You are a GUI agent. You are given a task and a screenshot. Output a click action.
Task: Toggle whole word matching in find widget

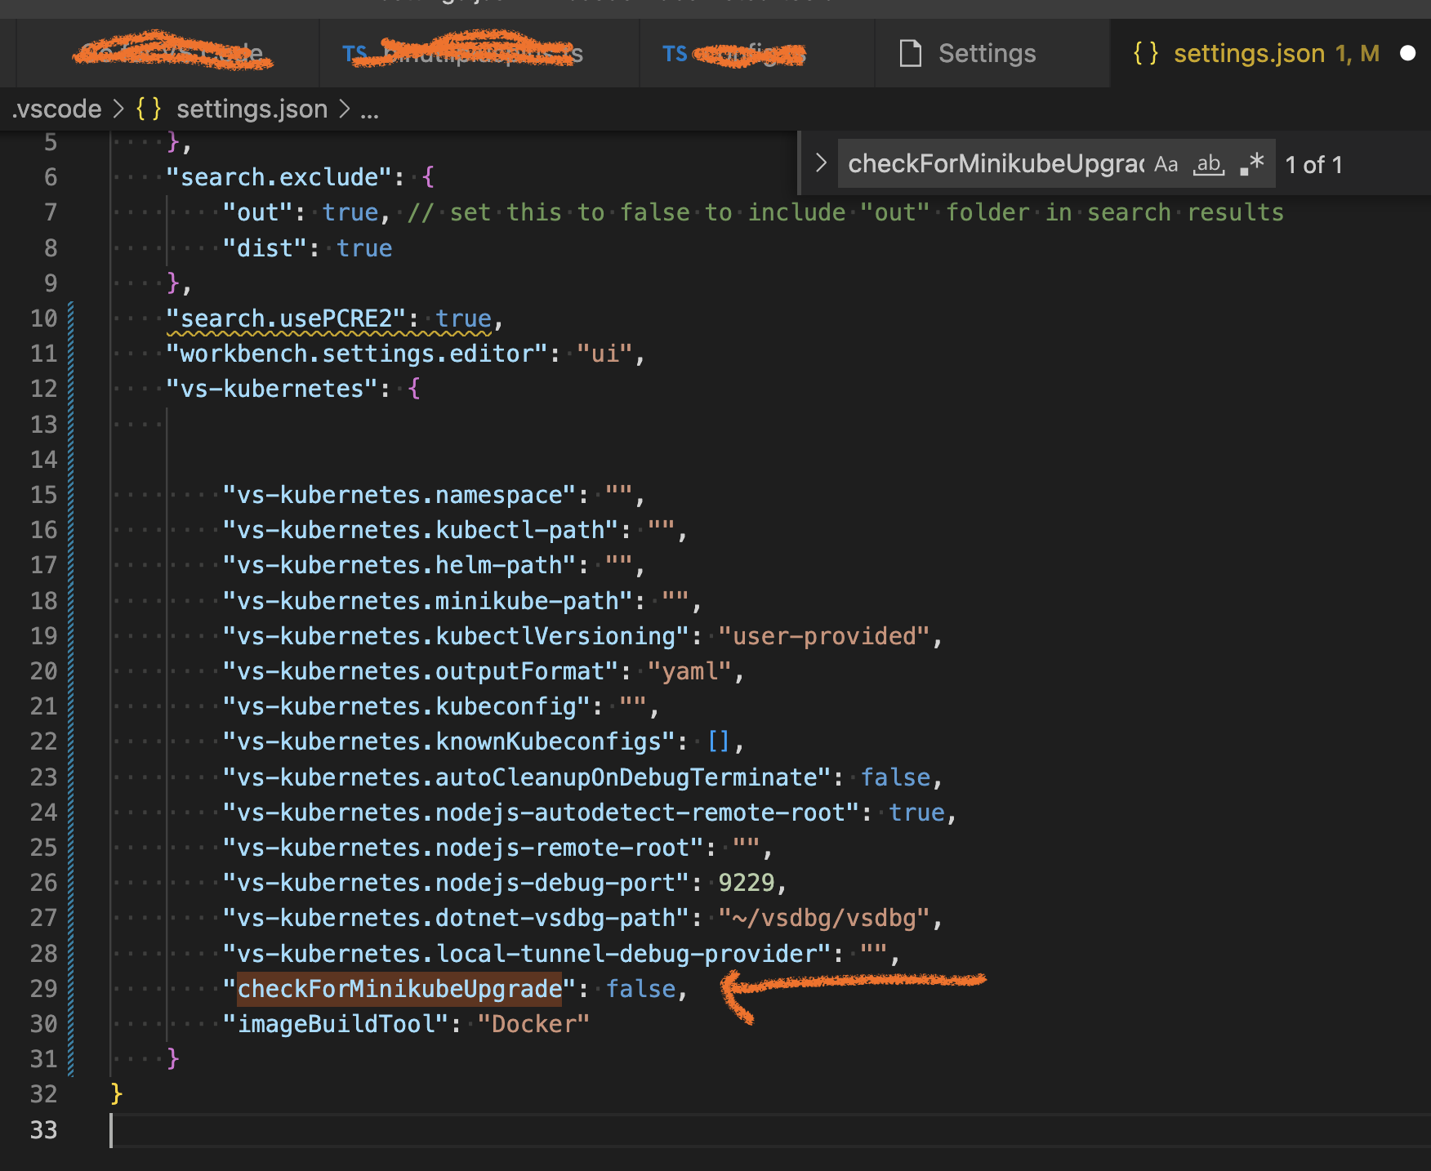(1209, 164)
